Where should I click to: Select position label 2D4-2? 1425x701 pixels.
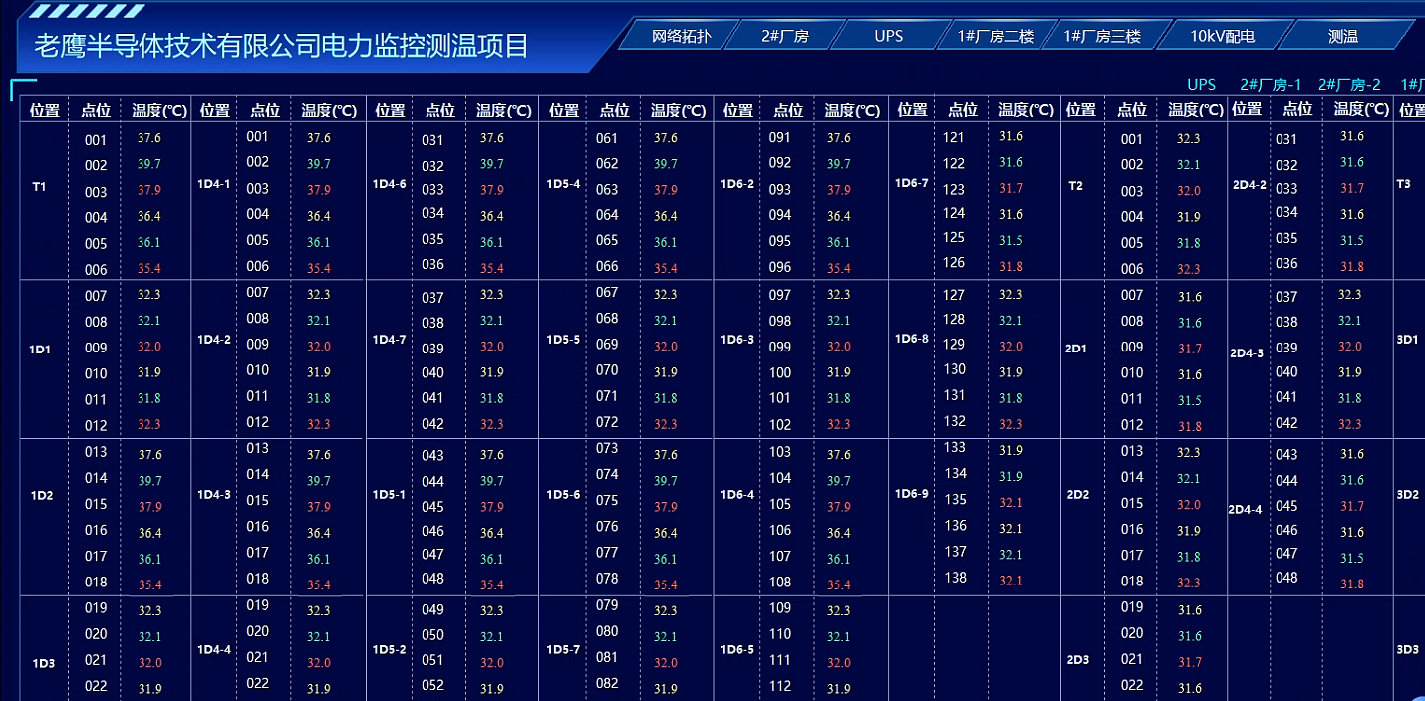1249,184
